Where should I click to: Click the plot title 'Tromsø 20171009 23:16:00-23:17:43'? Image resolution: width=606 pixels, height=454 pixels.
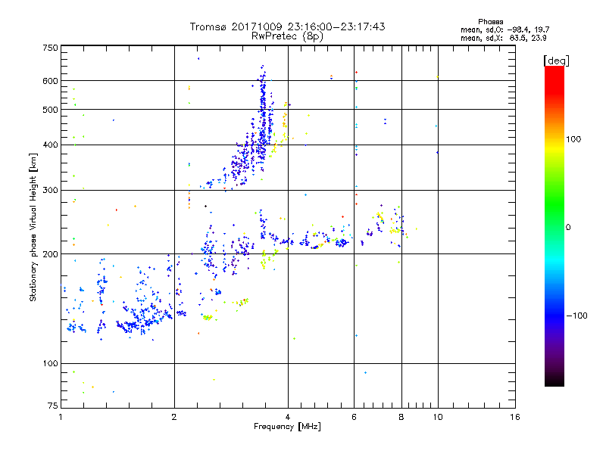[287, 26]
